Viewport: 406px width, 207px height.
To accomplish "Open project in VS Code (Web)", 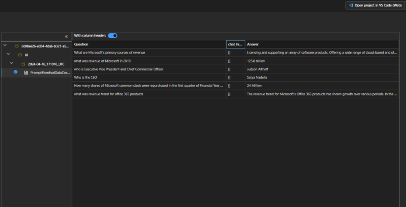I will pyautogui.click(x=375, y=5).
